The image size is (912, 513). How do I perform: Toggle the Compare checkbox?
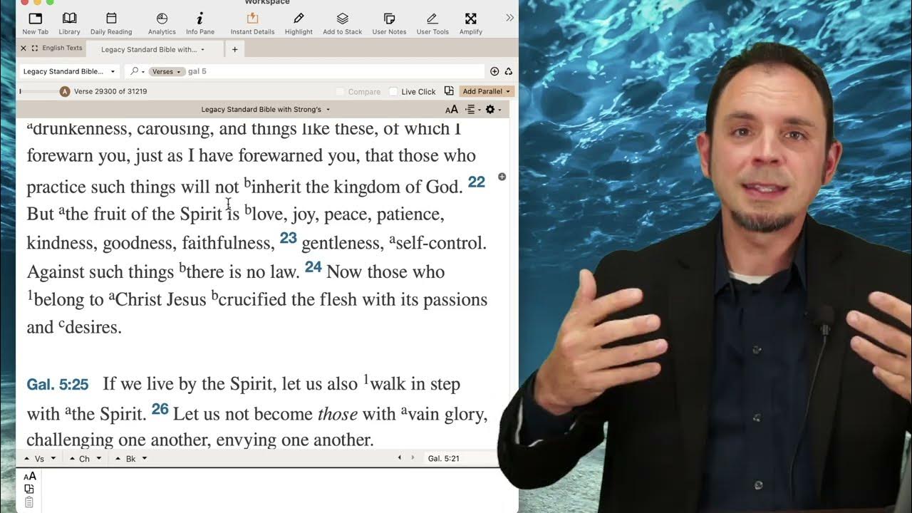point(340,91)
